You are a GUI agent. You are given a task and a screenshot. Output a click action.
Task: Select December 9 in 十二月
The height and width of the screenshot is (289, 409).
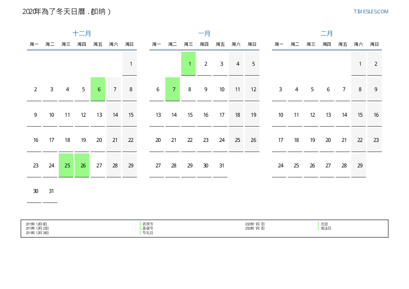[34, 115]
